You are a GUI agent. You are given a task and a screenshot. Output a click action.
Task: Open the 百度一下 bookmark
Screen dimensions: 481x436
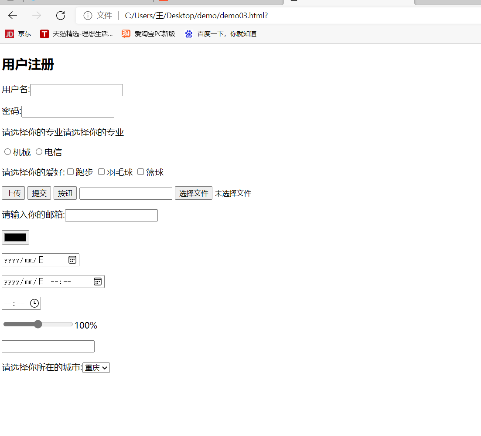pos(221,34)
